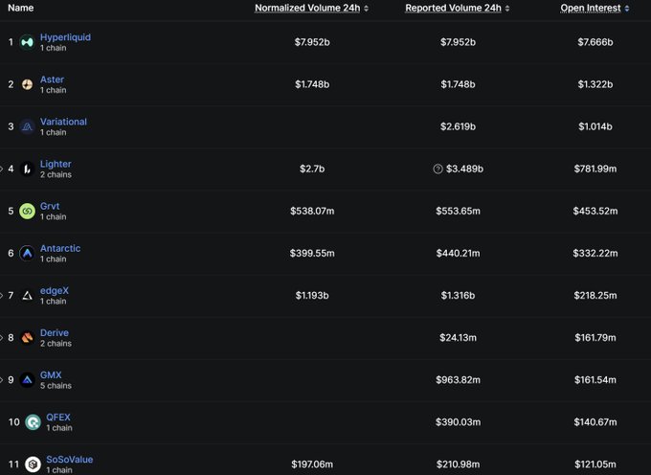Select Lighter open interest $781.99m
Screen dimensions: 651x475
(x=595, y=169)
